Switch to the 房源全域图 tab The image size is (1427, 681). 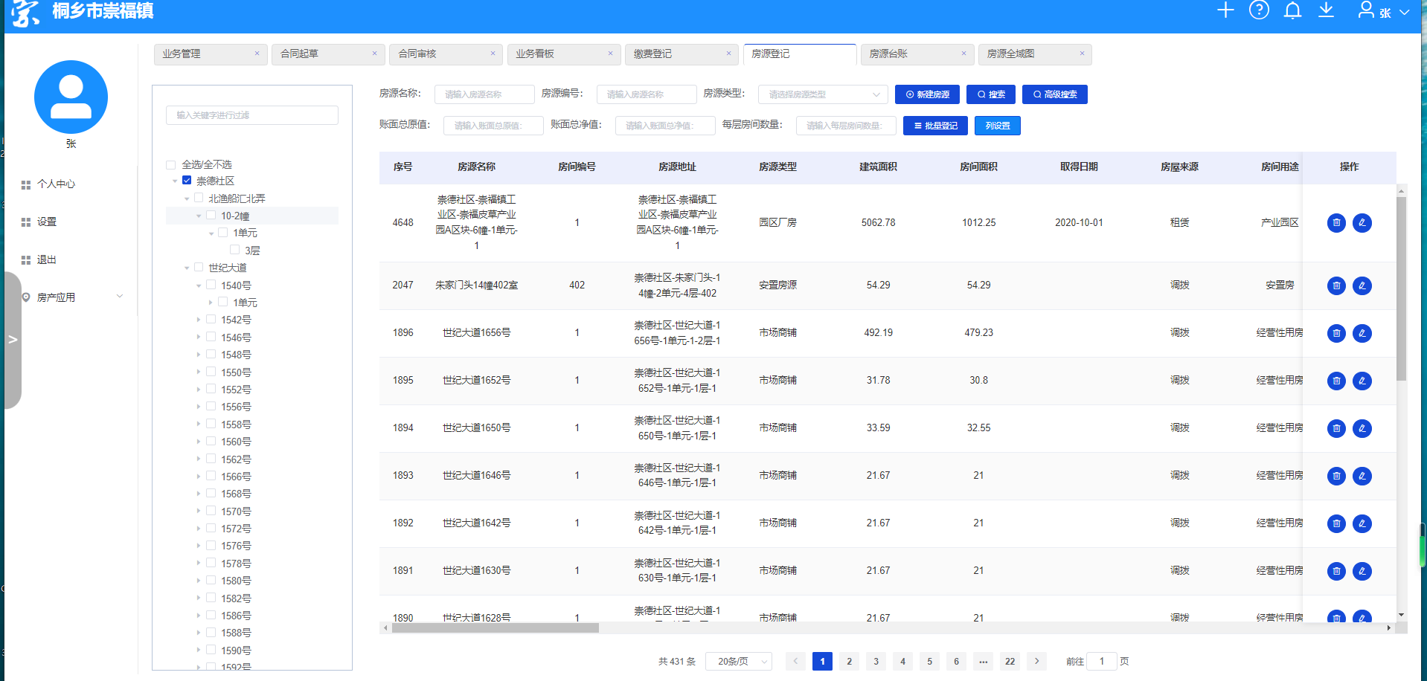(1035, 54)
